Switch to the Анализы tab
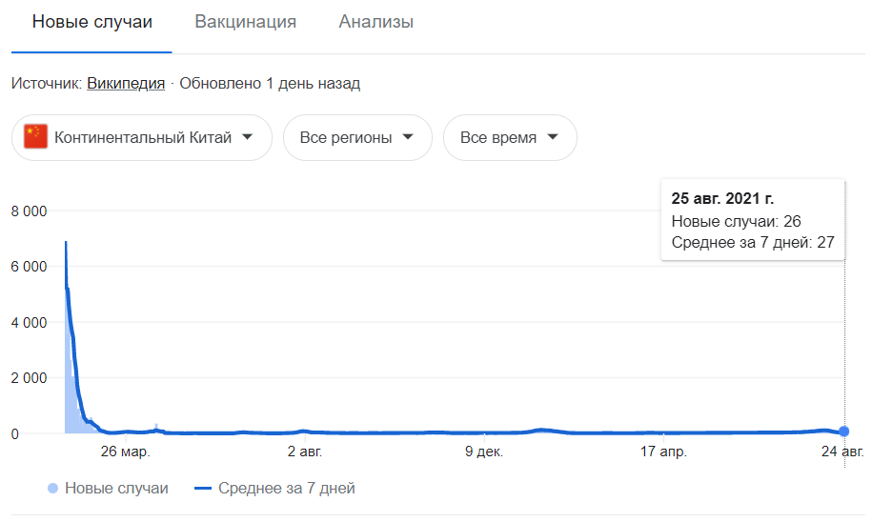Screen dimensions: 872x522 click(x=375, y=22)
